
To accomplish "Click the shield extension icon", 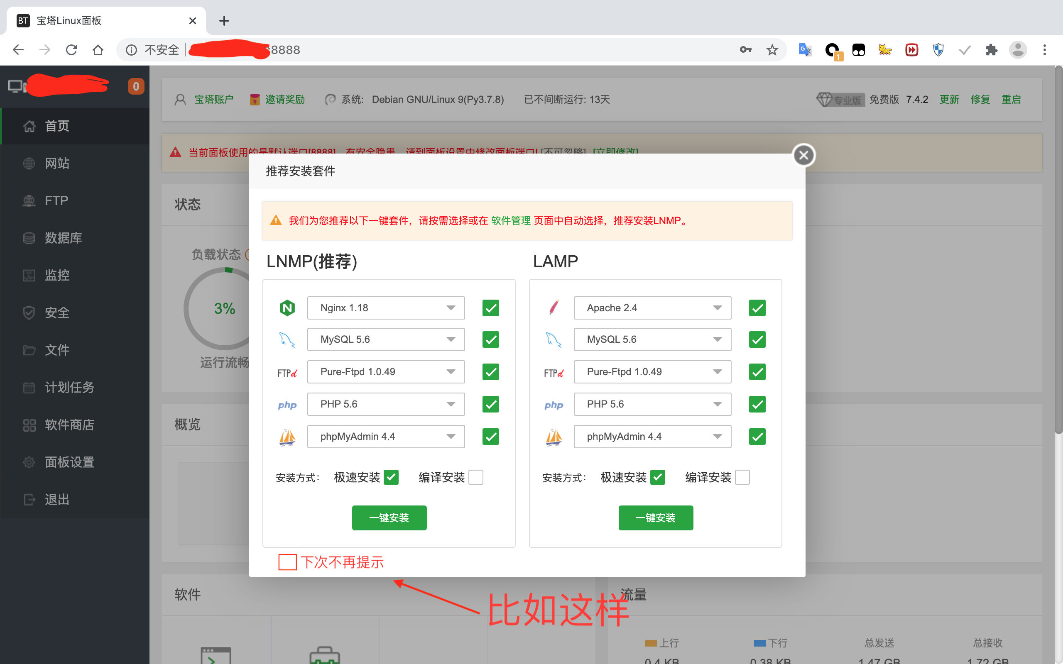I will (938, 50).
